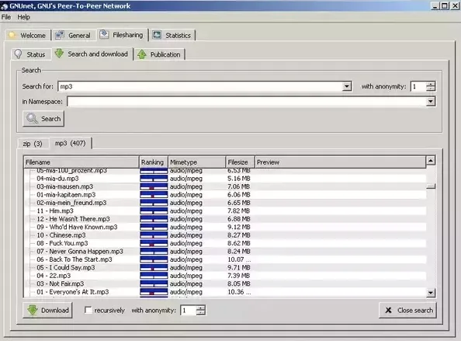461x341 pixels.
Task: Click the Welcome tab sun icon
Action: click(12, 35)
